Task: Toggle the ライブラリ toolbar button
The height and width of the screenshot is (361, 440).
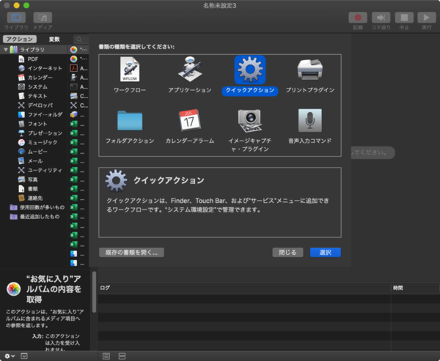Action: pos(16,18)
